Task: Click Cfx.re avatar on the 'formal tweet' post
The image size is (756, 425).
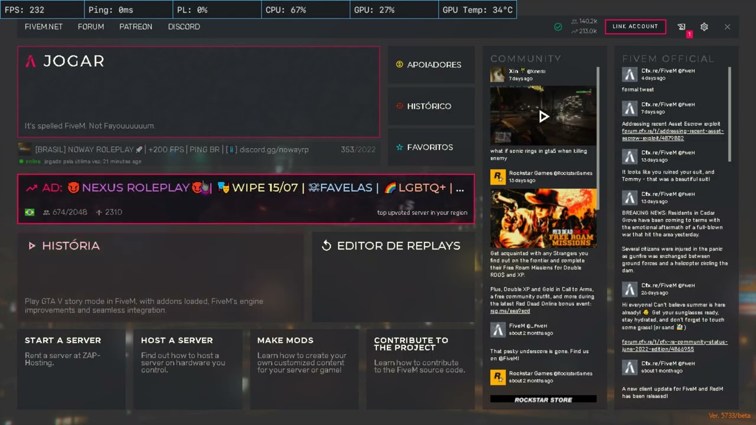Action: pyautogui.click(x=630, y=74)
